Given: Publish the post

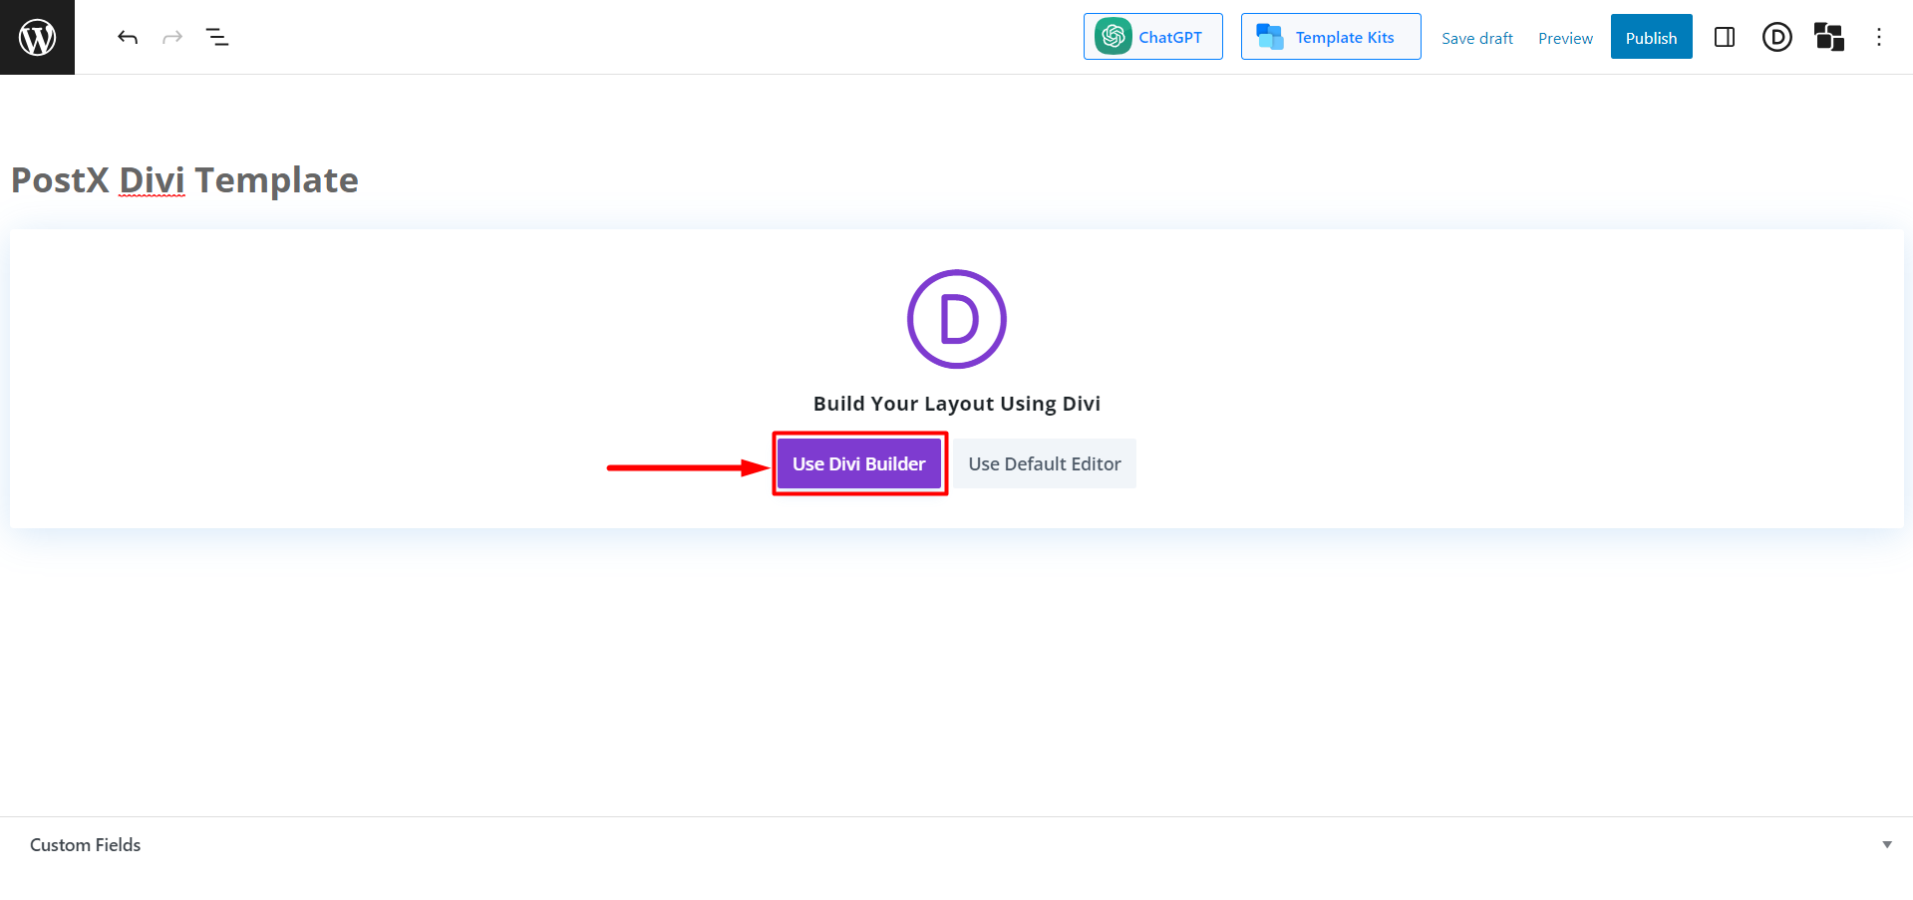Looking at the screenshot, I should tap(1651, 37).
